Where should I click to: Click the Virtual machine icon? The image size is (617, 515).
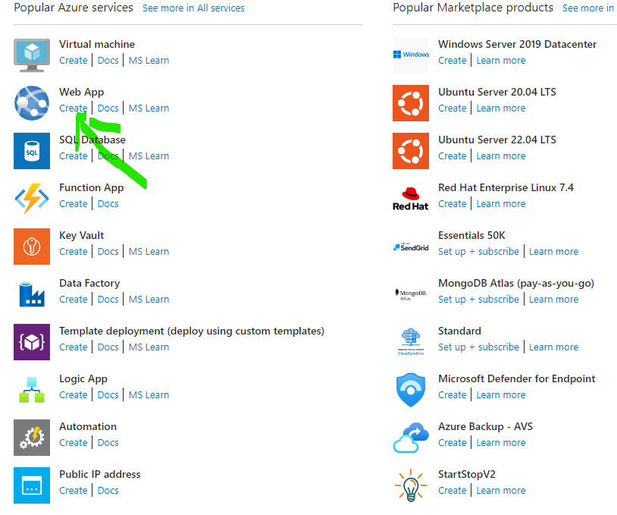(32, 55)
